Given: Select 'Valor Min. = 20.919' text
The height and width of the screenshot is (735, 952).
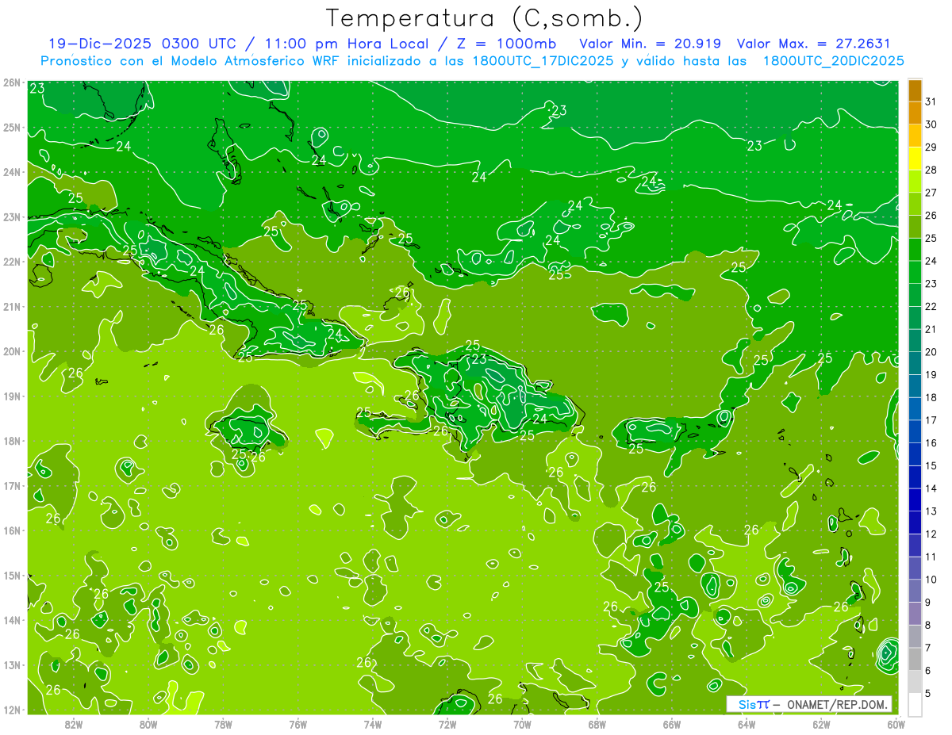Looking at the screenshot, I should pyautogui.click(x=650, y=44).
